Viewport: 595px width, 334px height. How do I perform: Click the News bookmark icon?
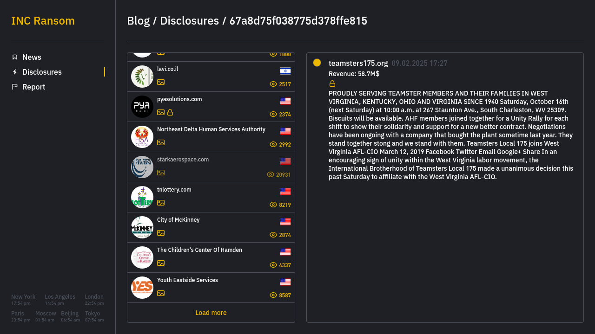pyautogui.click(x=15, y=57)
